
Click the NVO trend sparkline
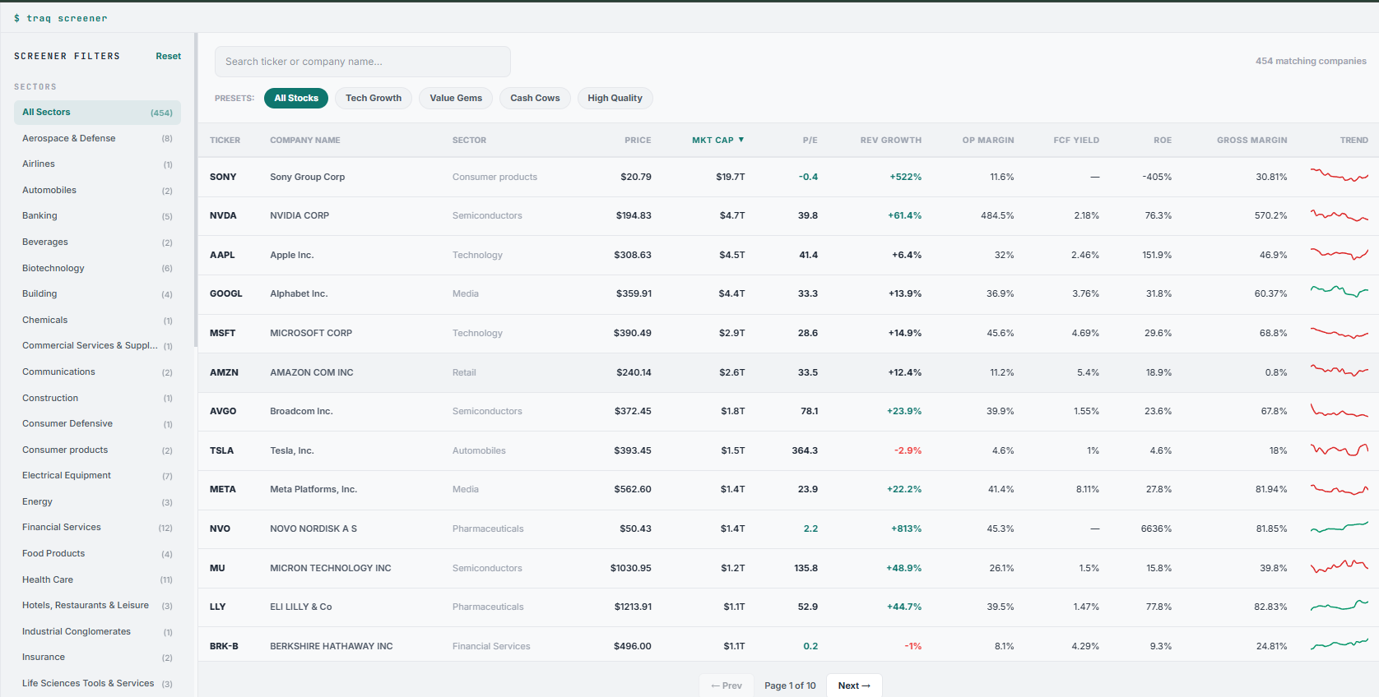1340,529
